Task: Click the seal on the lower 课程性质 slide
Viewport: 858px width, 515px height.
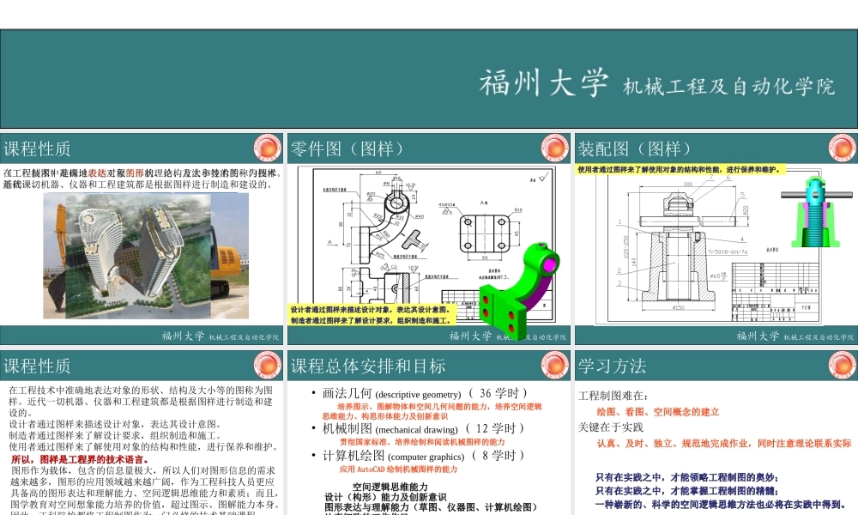Action: tap(267, 365)
